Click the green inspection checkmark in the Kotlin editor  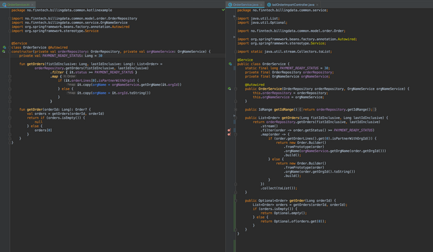(223, 10)
